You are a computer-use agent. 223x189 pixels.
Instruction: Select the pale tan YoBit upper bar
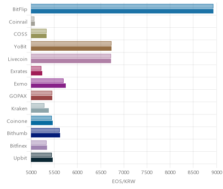click(71, 43)
